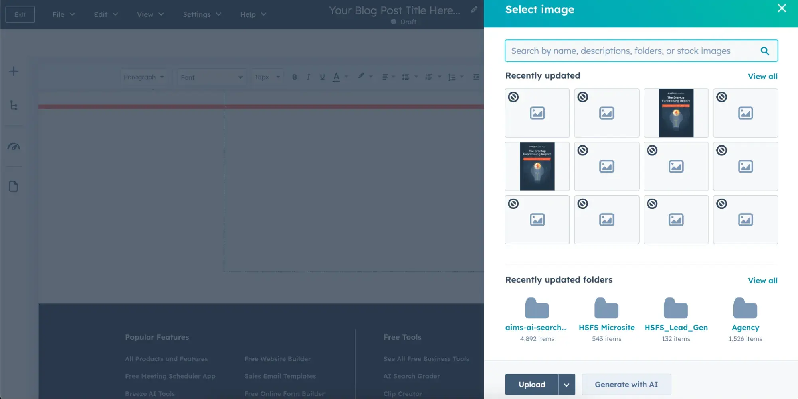Click the Exit button
This screenshot has width=798, height=399.
[20, 14]
